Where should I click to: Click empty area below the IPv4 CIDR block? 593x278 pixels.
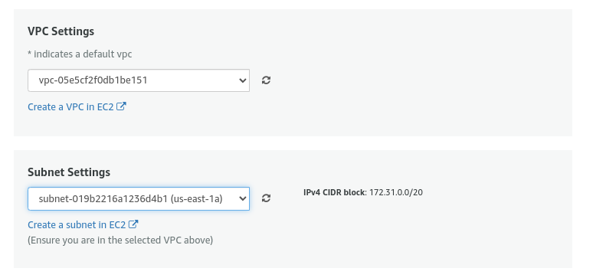click(x=416, y=234)
